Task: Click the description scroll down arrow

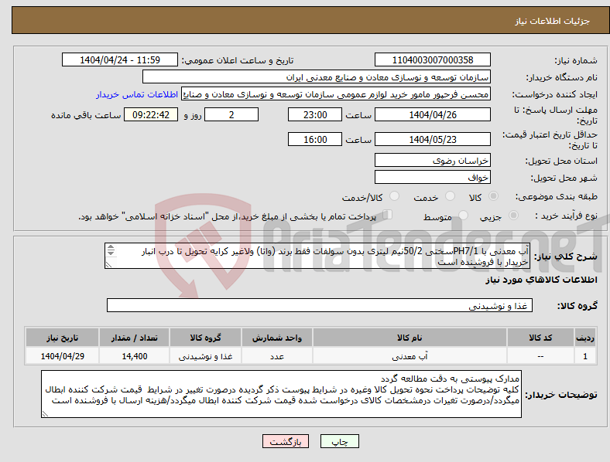Action: (x=111, y=253)
